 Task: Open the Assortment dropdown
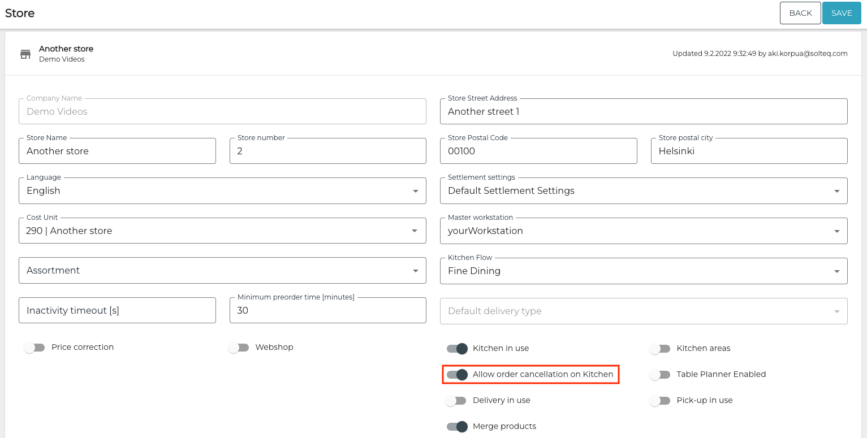[x=222, y=271]
